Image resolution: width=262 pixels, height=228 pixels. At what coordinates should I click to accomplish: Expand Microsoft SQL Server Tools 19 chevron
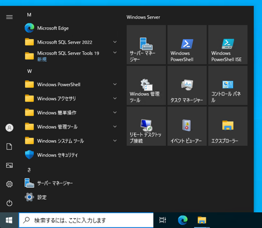pos(115,53)
